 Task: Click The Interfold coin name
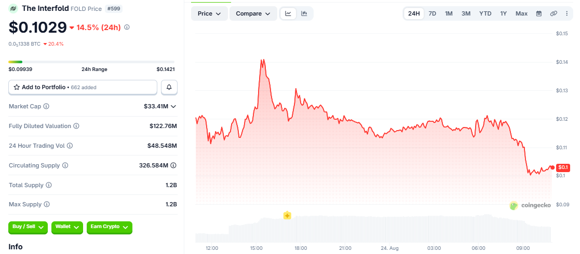pyautogui.click(x=45, y=8)
